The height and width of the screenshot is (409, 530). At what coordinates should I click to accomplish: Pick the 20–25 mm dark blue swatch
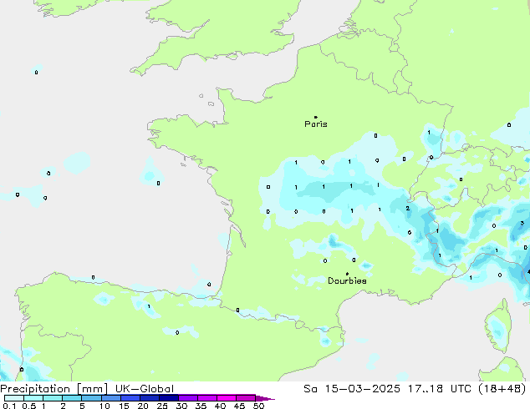[149, 398]
